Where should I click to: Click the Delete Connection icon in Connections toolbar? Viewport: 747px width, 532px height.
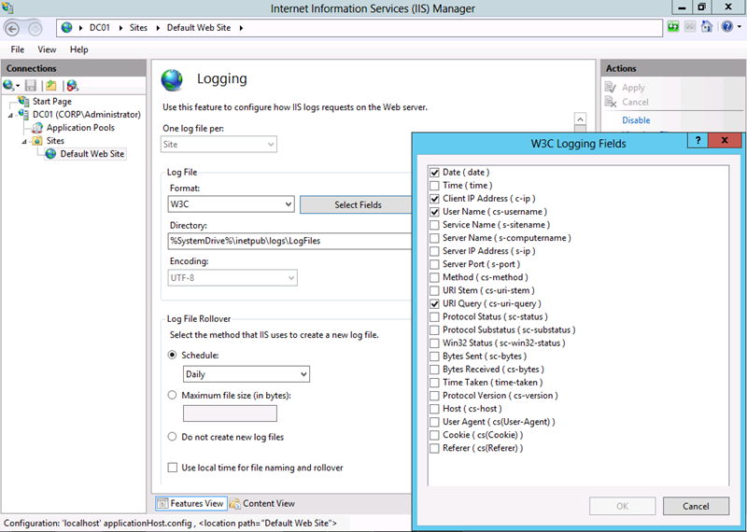click(72, 86)
